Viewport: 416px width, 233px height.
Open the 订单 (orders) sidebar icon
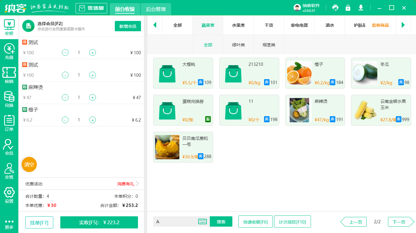click(x=9, y=121)
